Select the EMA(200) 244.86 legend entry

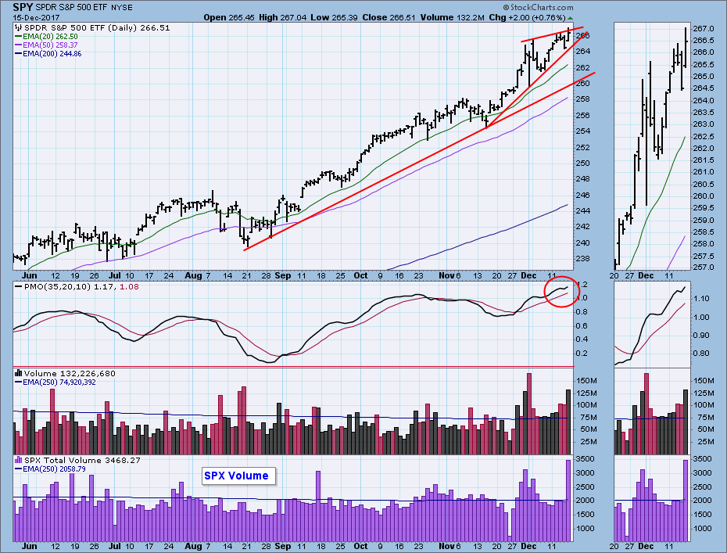click(x=52, y=54)
